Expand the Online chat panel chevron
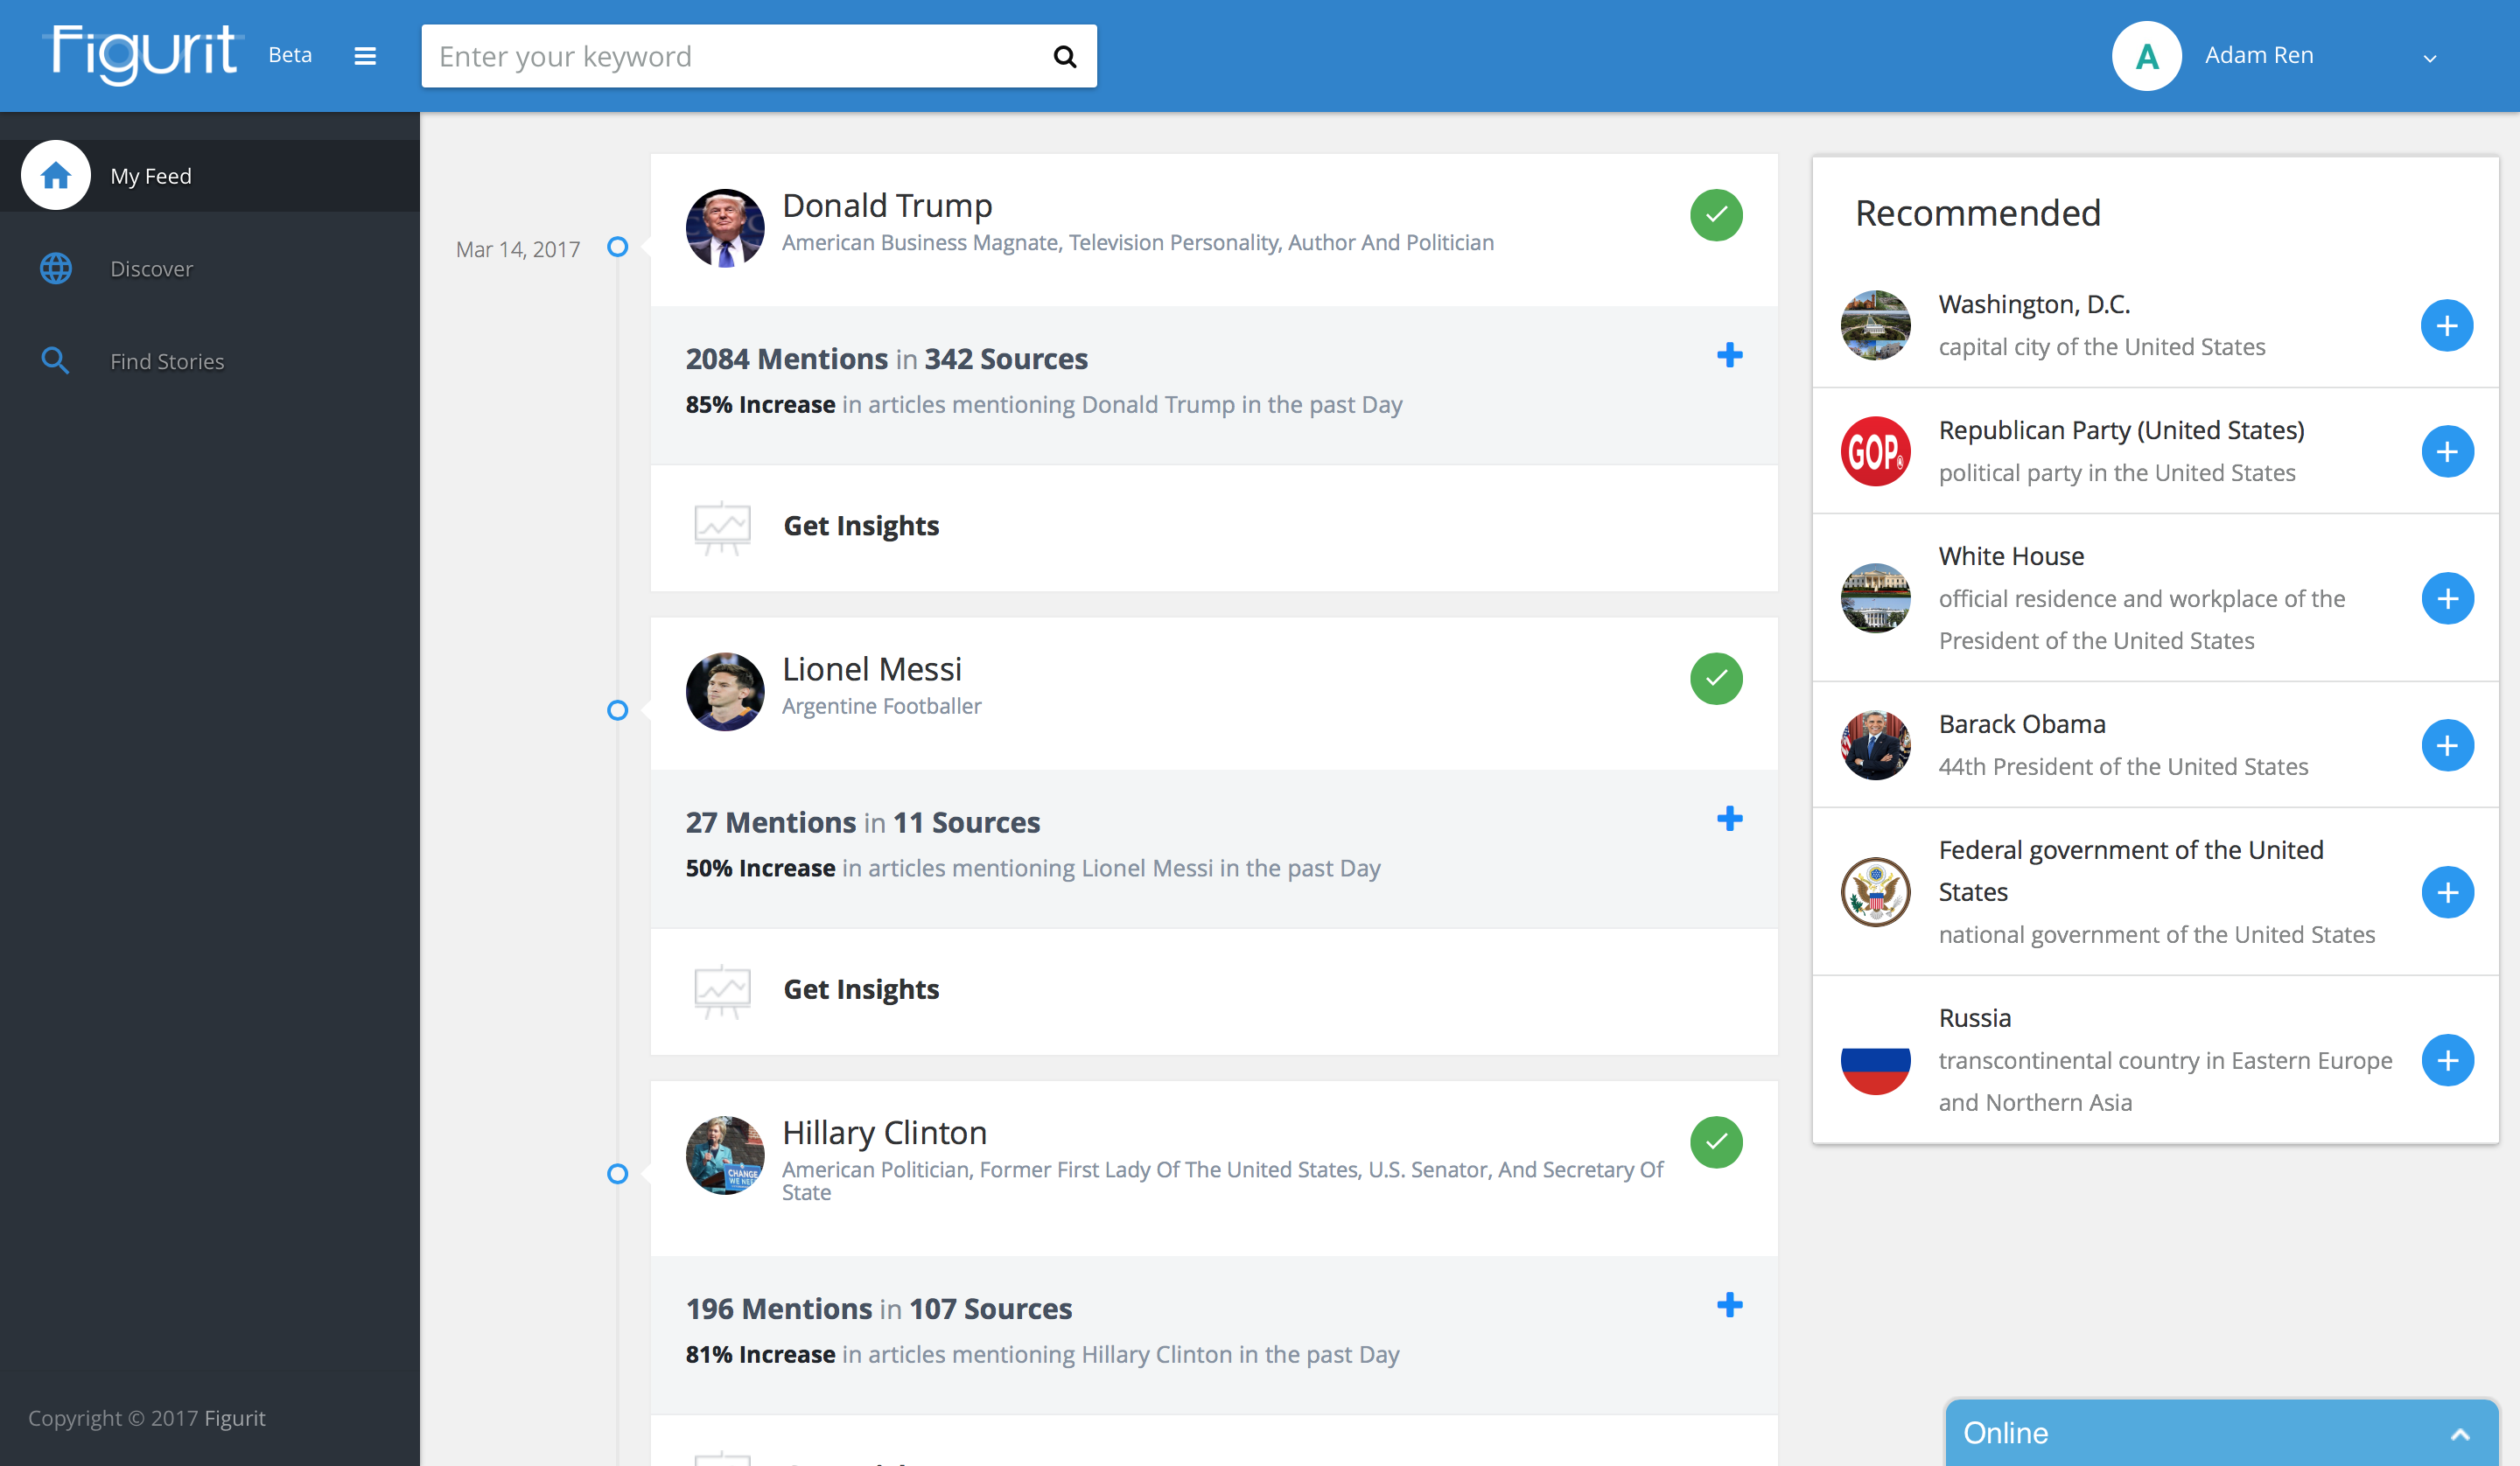The height and width of the screenshot is (1466, 2520). (2460, 1434)
